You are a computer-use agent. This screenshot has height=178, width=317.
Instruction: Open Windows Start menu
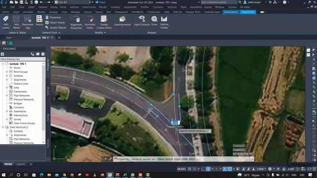[x=3, y=175]
